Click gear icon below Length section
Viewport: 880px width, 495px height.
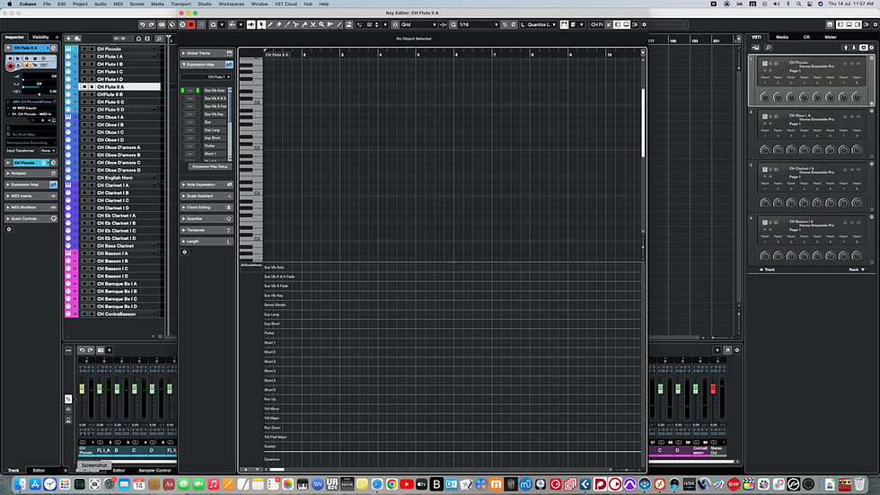185,252
